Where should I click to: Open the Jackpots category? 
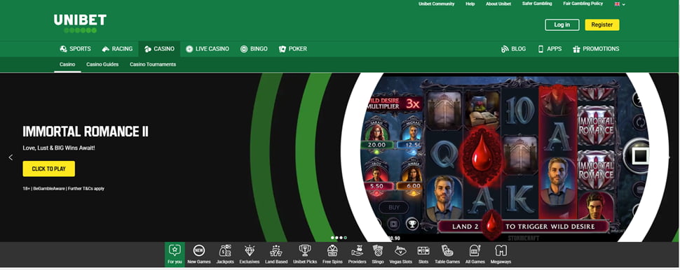pyautogui.click(x=225, y=255)
